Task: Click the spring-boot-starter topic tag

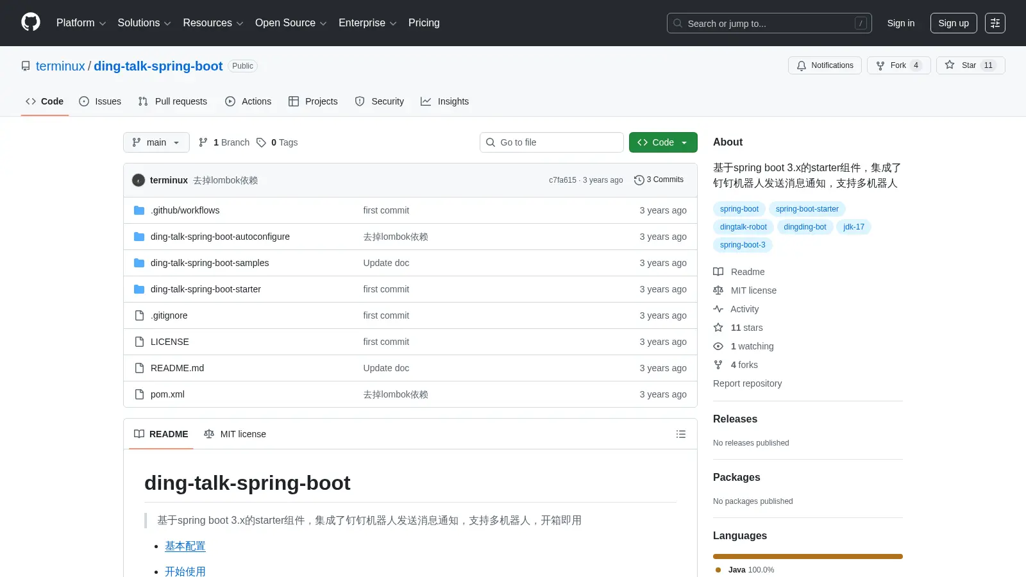Action: point(807,209)
